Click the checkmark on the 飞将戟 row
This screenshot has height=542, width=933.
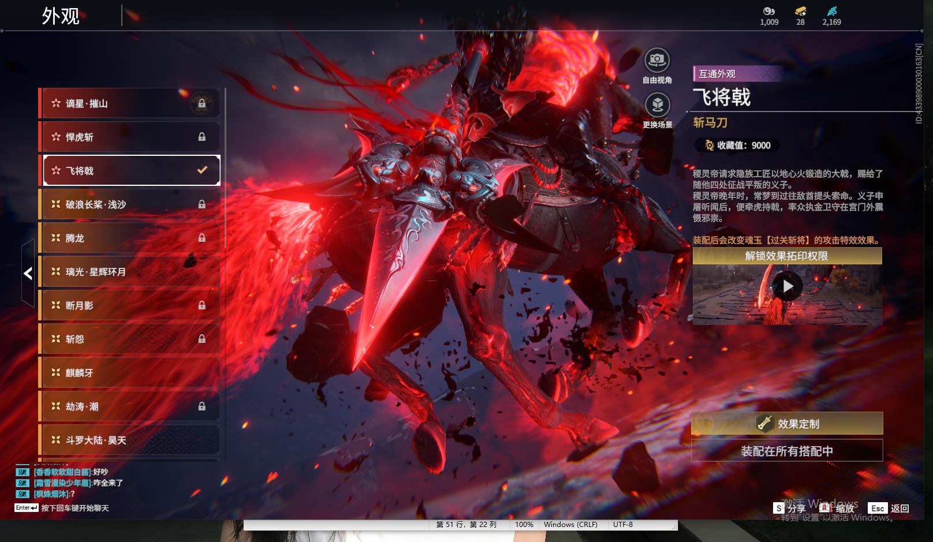tap(202, 170)
